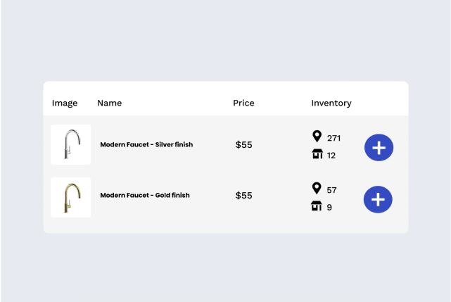Sort by the Inventory column header
Viewport: 451px width, 302px height.
[x=331, y=103]
